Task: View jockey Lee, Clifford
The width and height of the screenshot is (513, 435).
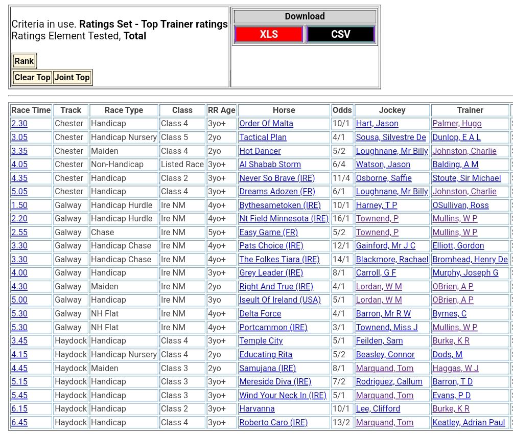Action: [378, 409]
